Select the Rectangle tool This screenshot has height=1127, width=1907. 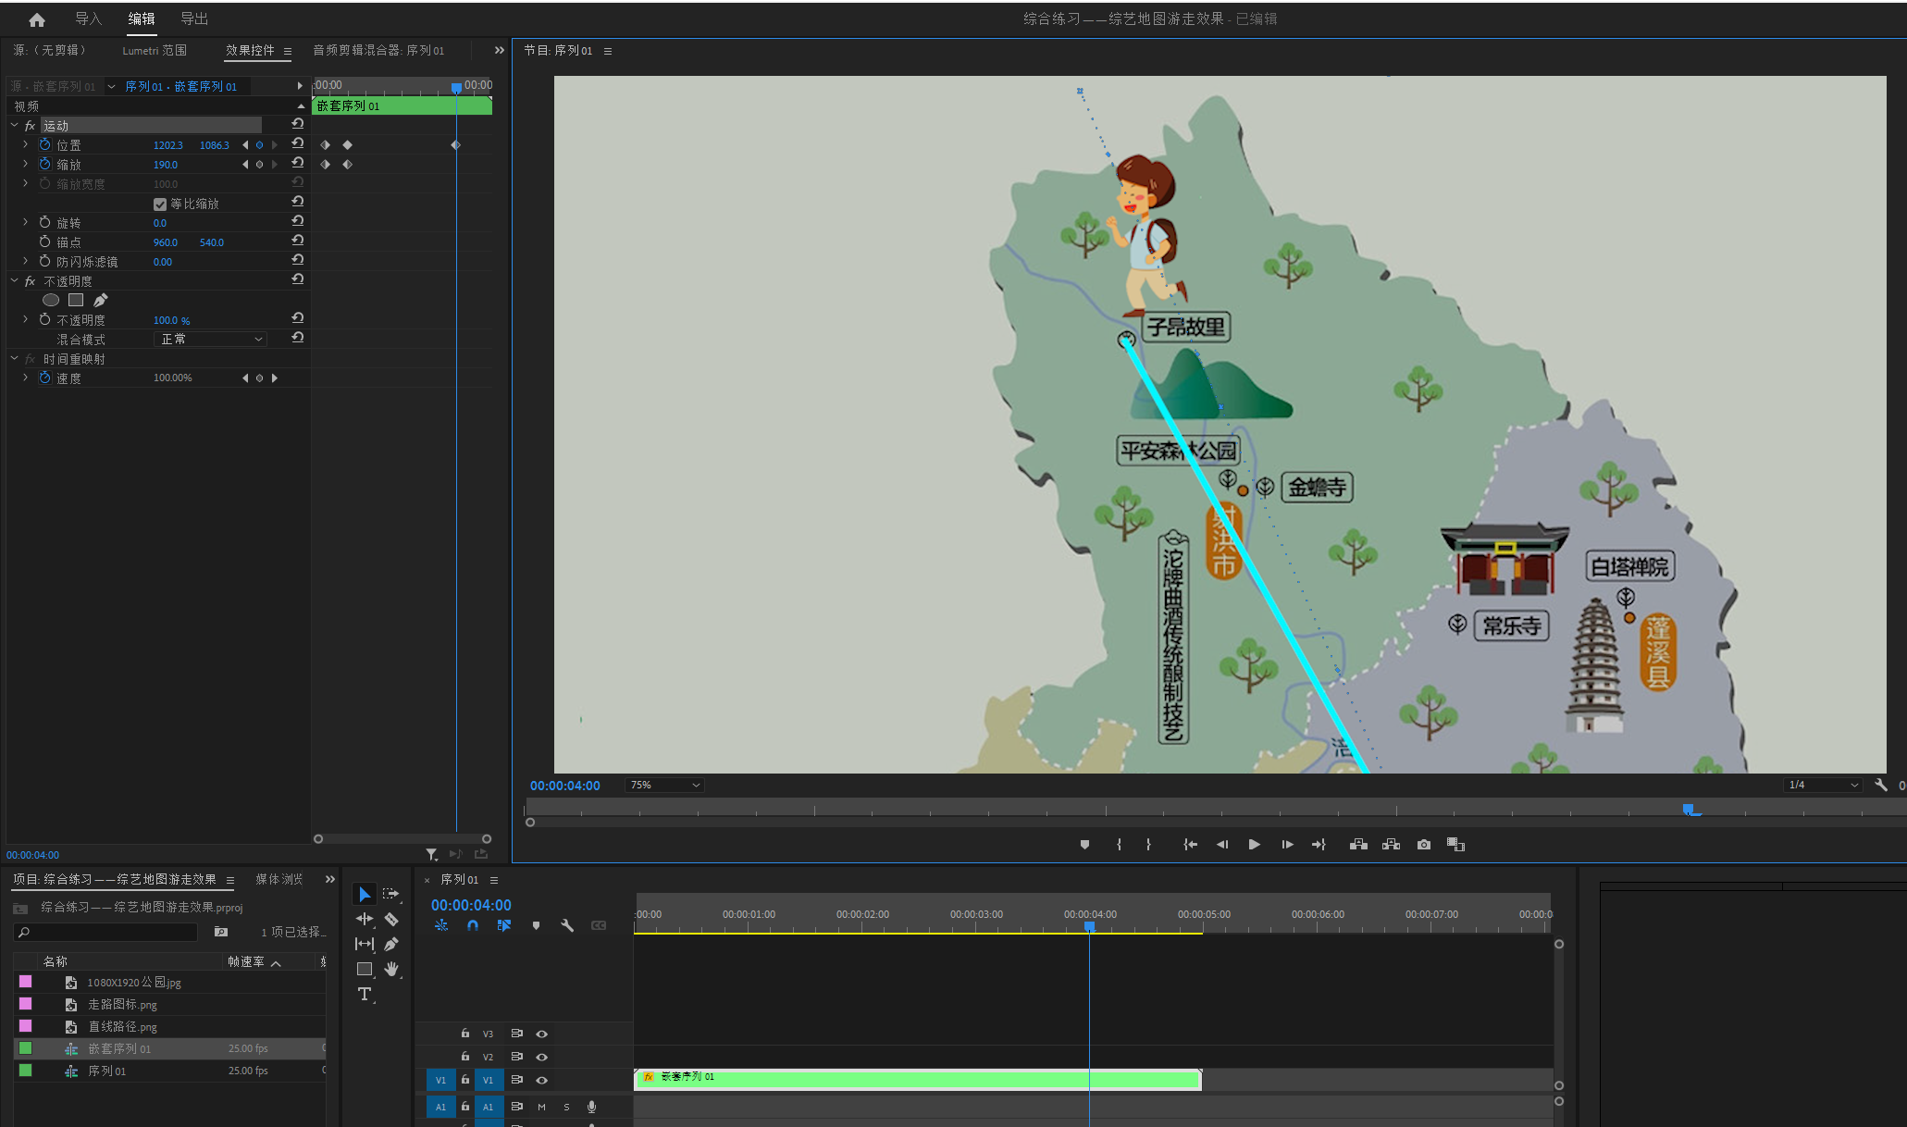click(365, 969)
